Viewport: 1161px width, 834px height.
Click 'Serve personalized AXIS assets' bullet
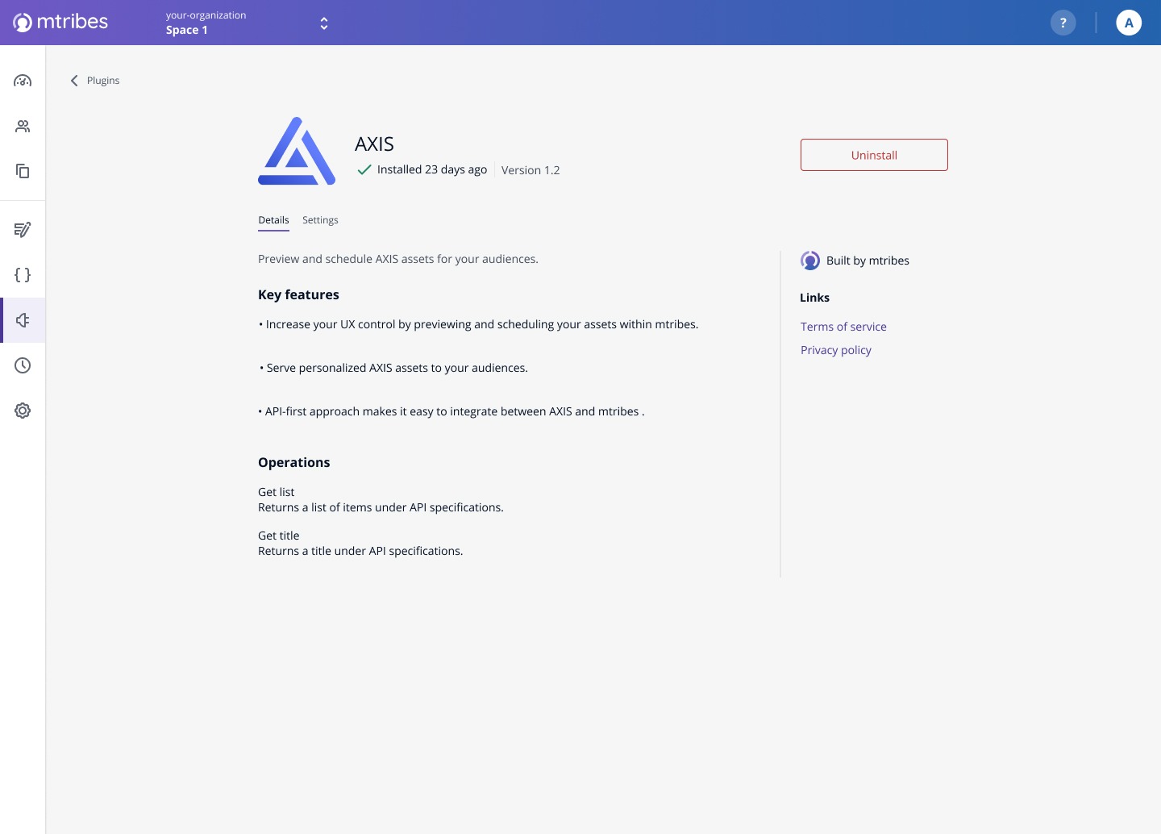393,368
